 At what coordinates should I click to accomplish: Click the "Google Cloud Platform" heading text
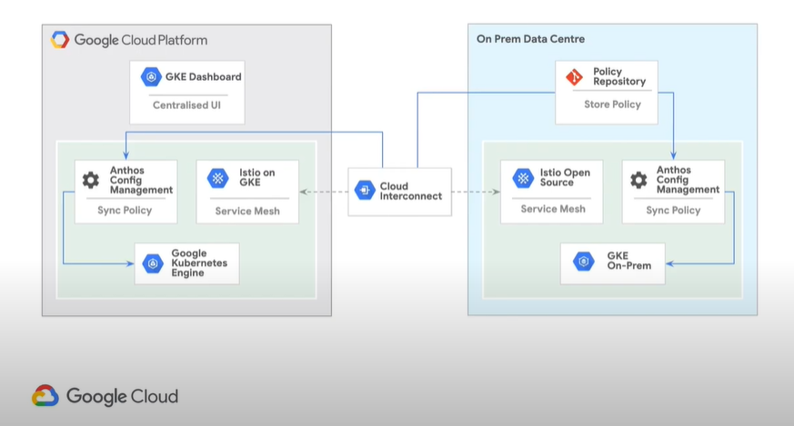141,40
